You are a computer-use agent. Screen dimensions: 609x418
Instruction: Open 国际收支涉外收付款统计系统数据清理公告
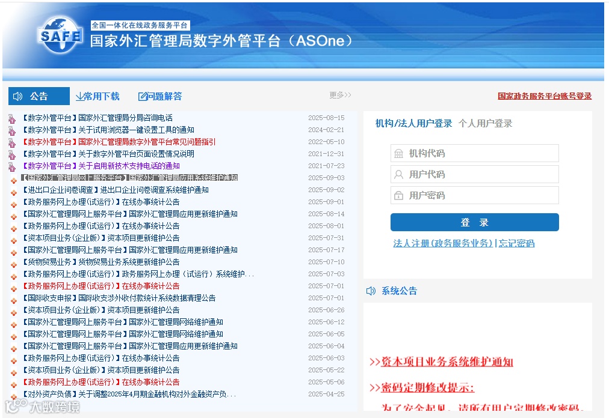pyautogui.click(x=119, y=298)
